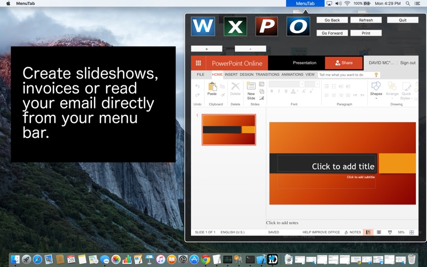This screenshot has height=267, width=427.
Task: Click the Center alignment icon
Action: pyautogui.click(x=334, y=95)
